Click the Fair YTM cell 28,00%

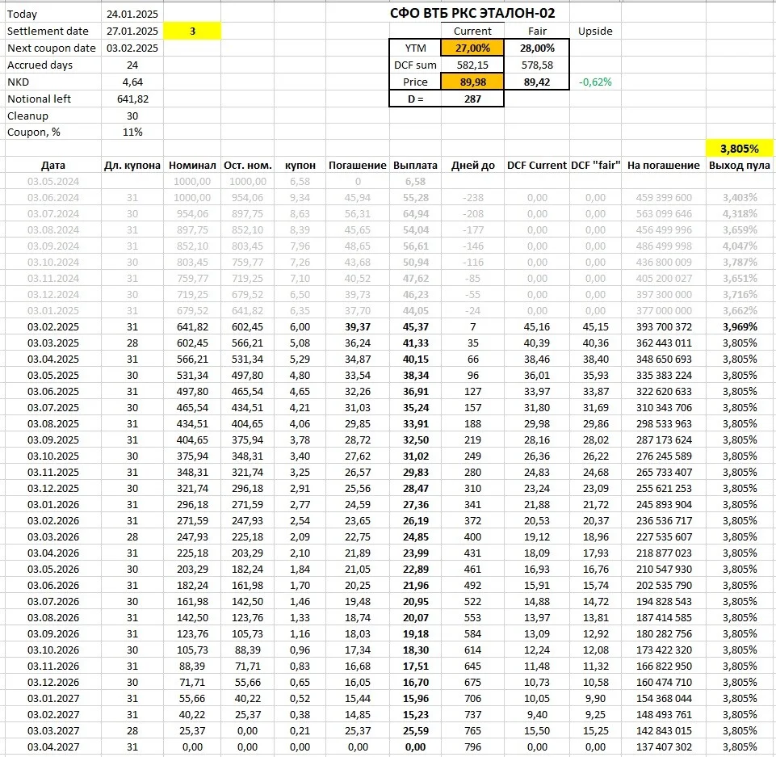coord(537,48)
